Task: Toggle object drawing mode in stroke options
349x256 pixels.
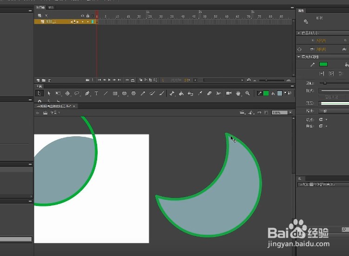Action: coord(331,73)
